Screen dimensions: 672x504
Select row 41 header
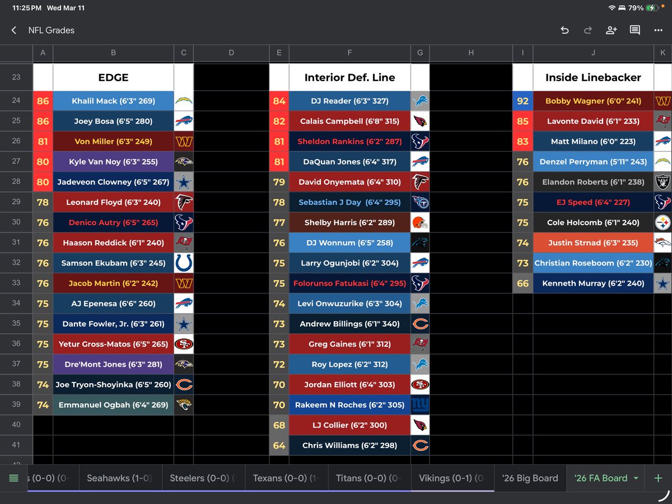pyautogui.click(x=16, y=445)
